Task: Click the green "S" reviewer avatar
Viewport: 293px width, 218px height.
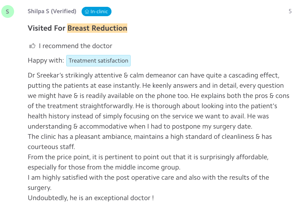Action: [x=7, y=11]
